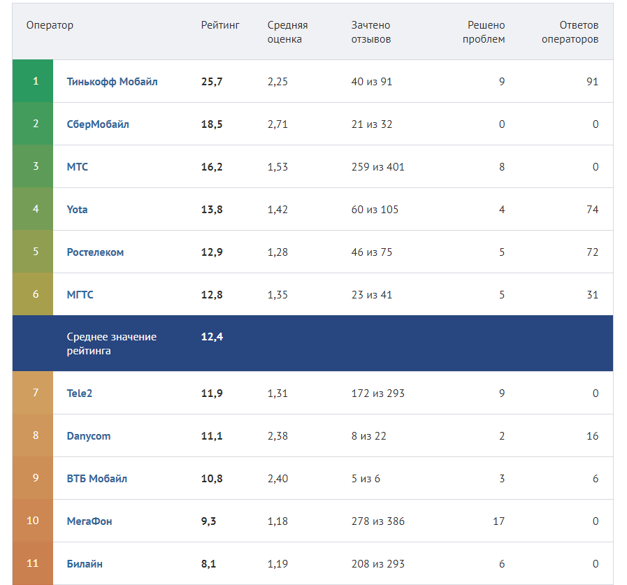This screenshot has height=585, width=627.
Task: Open the Yota operator page
Action: (x=78, y=210)
